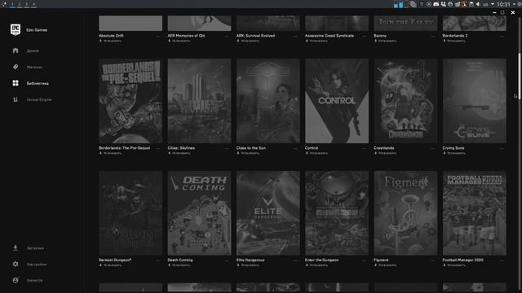Viewport: 522px width, 293px height.
Task: Open the Elite Dangerous cover art
Action: 268,213
